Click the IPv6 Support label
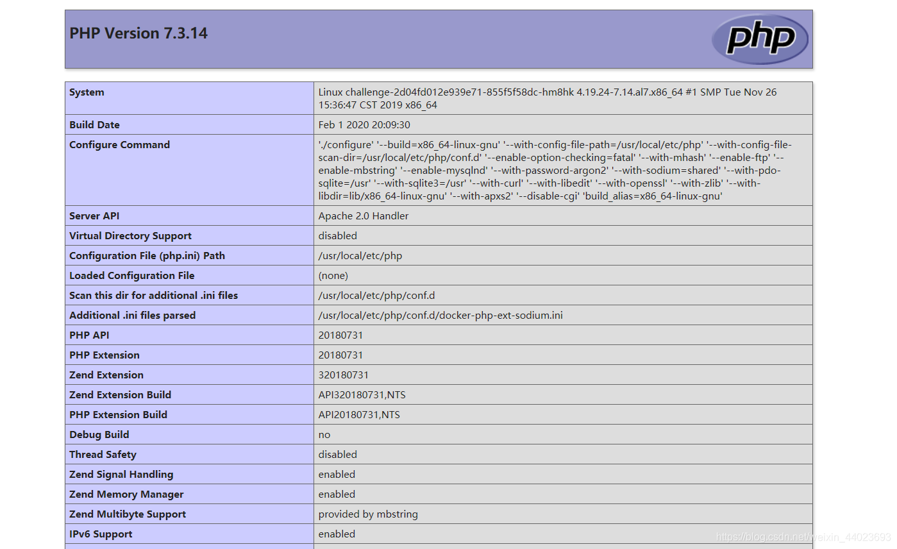Viewport: 897px width, 549px height. point(101,534)
